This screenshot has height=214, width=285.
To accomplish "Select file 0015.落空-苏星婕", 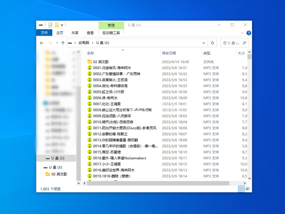I will [107, 152].
